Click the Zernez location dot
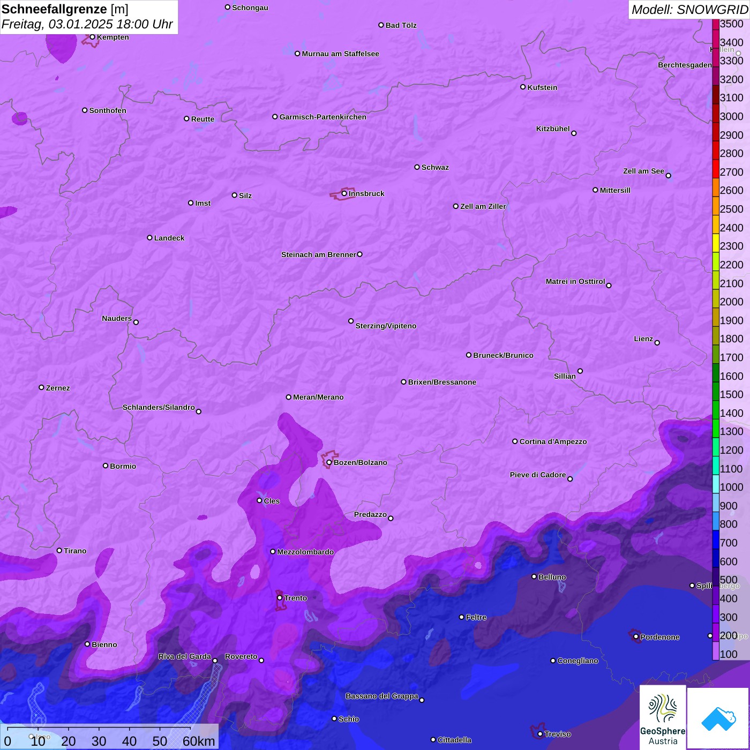750x750 pixels. (41, 387)
